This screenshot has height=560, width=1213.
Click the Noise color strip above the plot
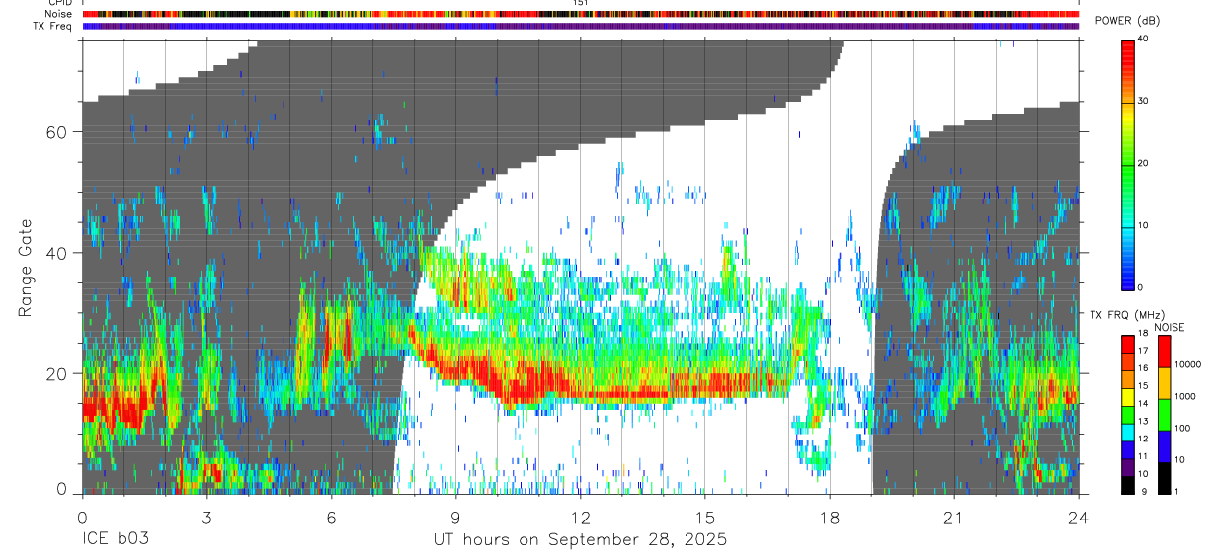[x=581, y=14]
